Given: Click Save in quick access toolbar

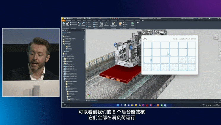Looking at the screenshot, I should pos(70,18).
